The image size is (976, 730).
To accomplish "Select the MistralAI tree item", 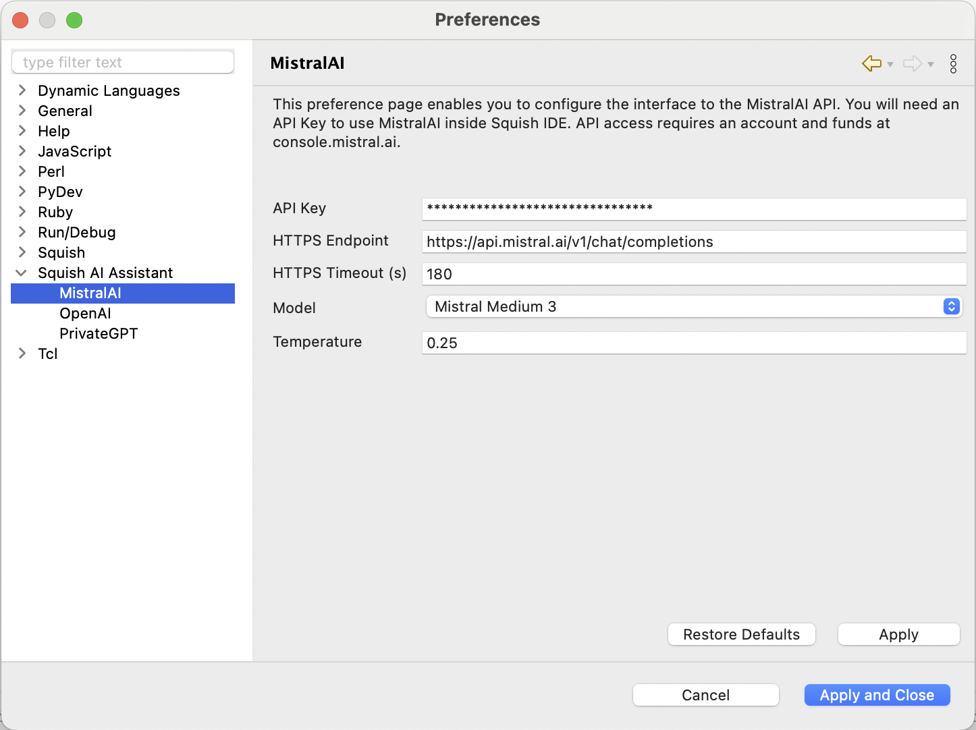I will pyautogui.click(x=90, y=293).
